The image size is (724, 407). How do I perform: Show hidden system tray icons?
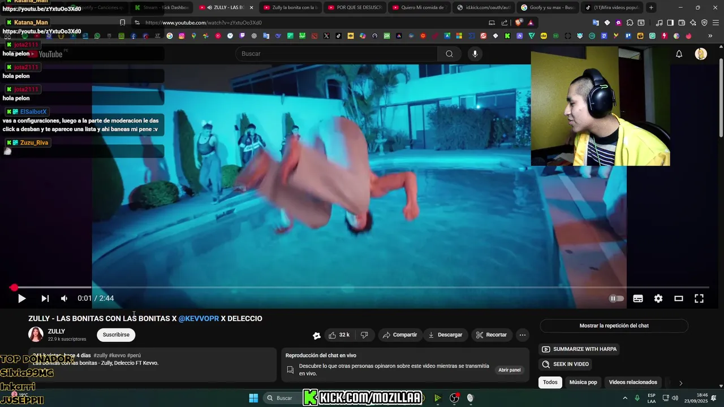coord(625,398)
